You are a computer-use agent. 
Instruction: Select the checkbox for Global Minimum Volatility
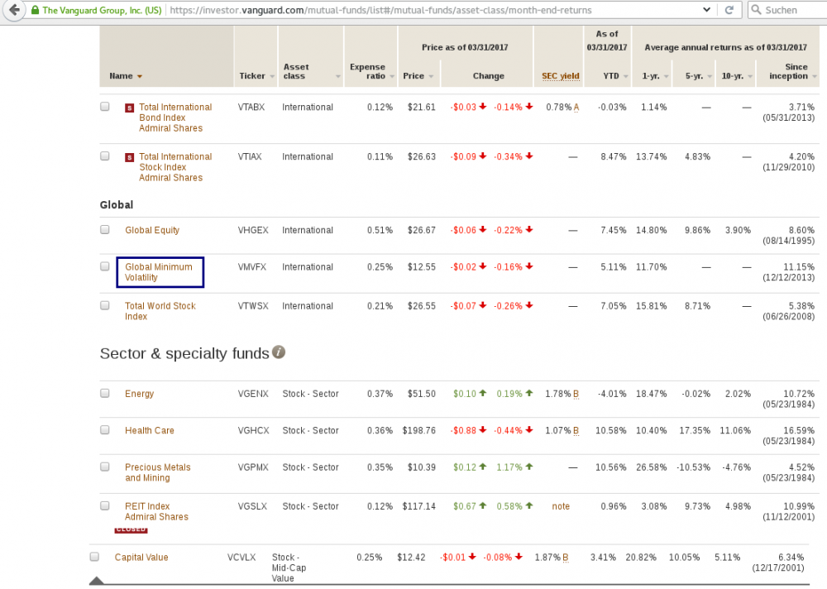(x=104, y=266)
